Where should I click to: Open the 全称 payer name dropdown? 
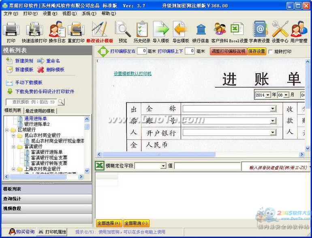(273, 109)
